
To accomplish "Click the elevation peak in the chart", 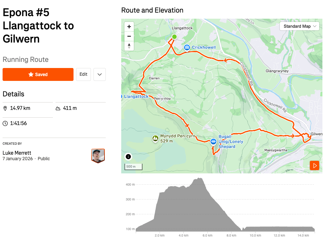I will coord(200,178).
